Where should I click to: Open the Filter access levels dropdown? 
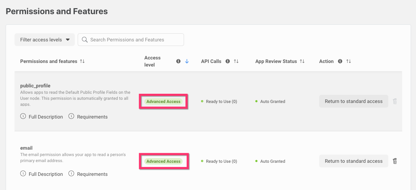tap(45, 40)
